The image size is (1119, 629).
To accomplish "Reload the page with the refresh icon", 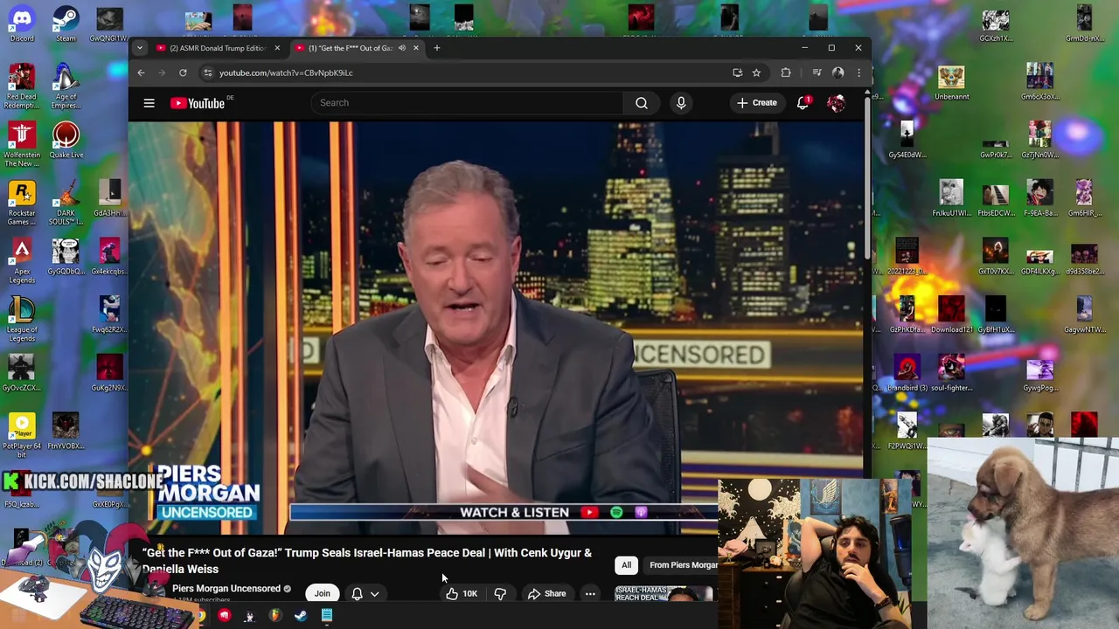I will (x=183, y=73).
